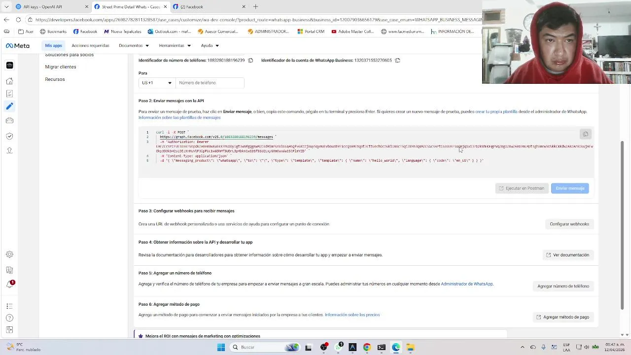Open the Portal CRM bookmark

(x=311, y=32)
